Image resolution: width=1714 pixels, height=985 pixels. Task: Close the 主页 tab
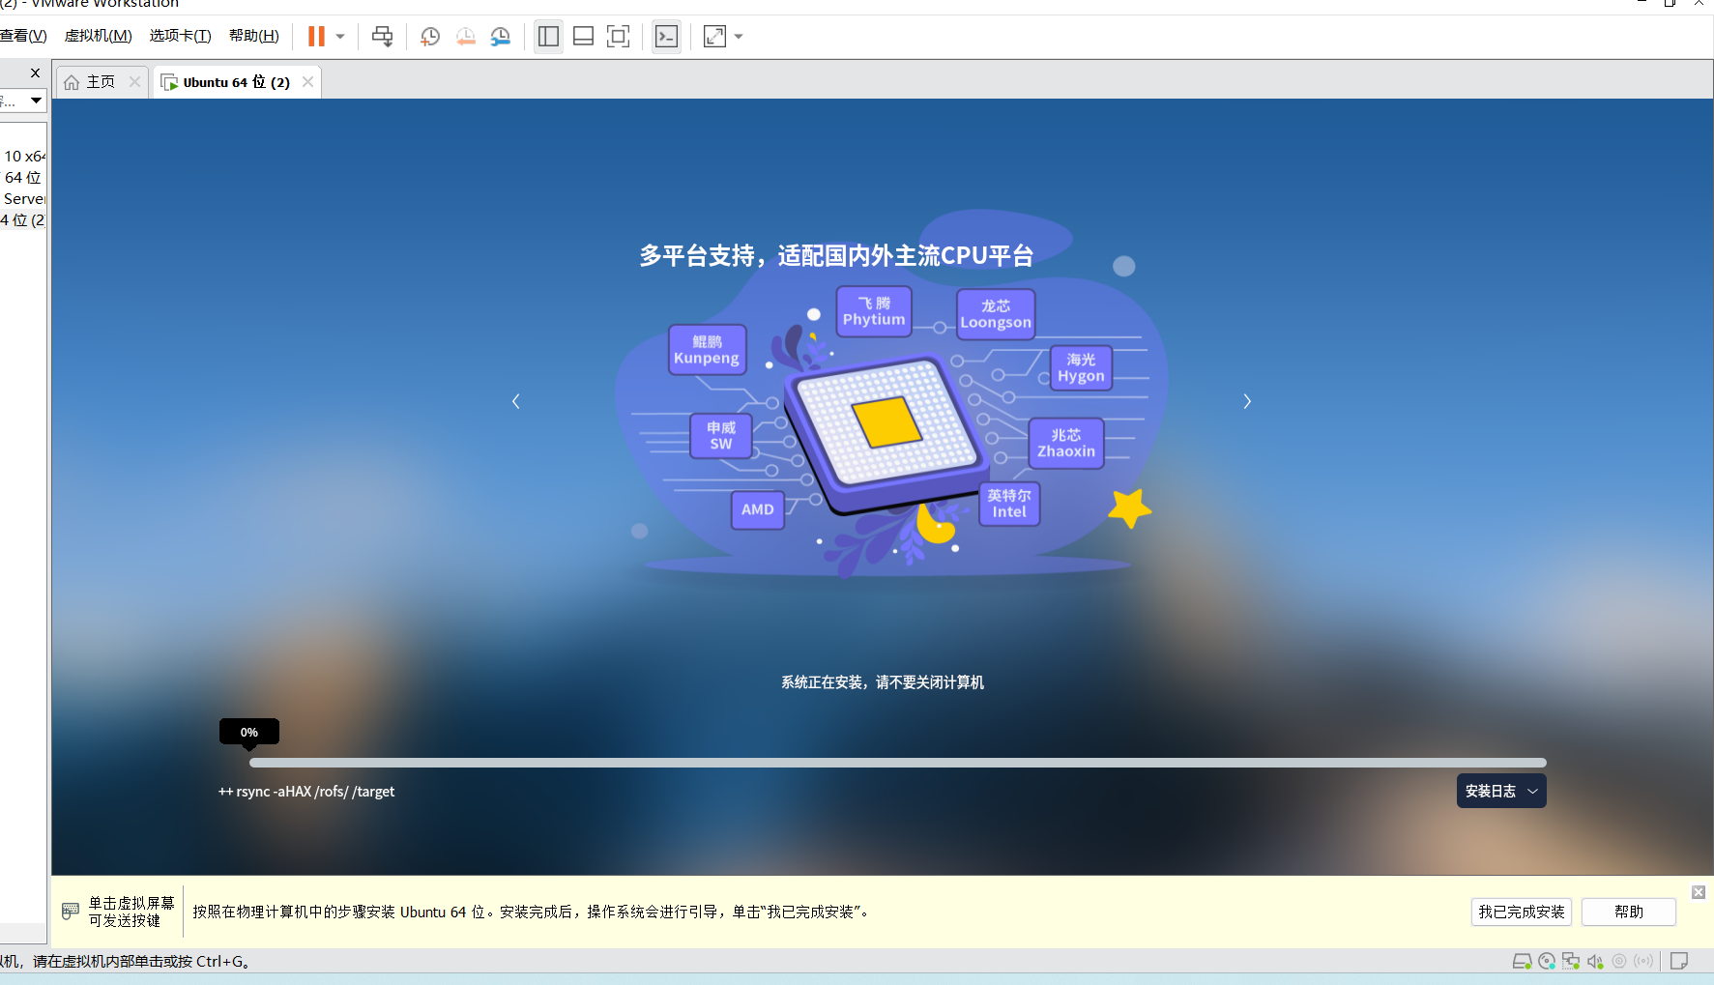(x=135, y=82)
